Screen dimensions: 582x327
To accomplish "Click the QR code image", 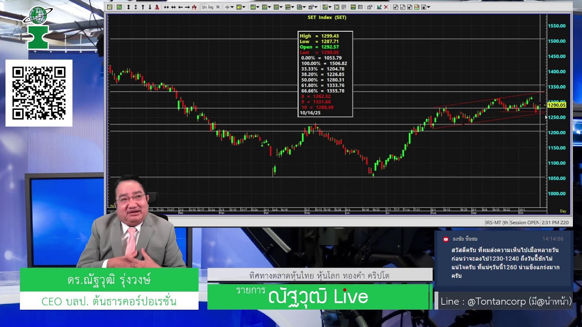I will [39, 93].
